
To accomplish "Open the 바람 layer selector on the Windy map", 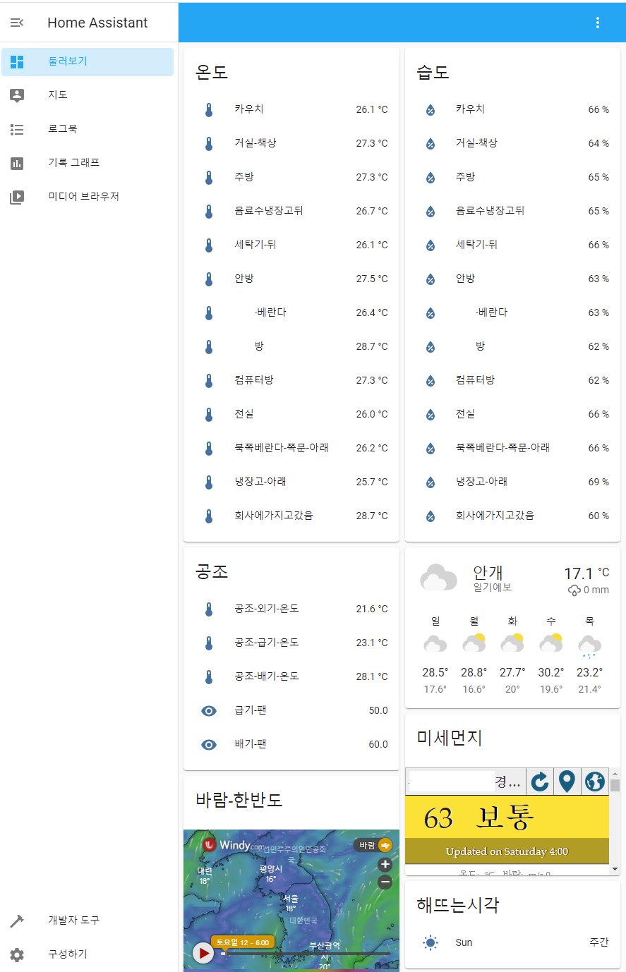I will [373, 845].
